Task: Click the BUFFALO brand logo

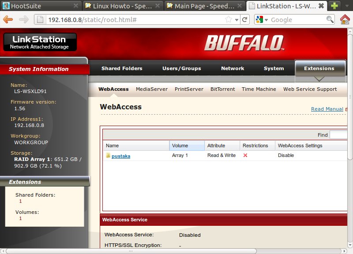Action: coord(244,42)
